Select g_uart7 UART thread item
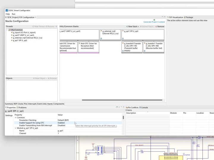Image resolution: width=214 pixels, height=160 pixels. [23, 35]
